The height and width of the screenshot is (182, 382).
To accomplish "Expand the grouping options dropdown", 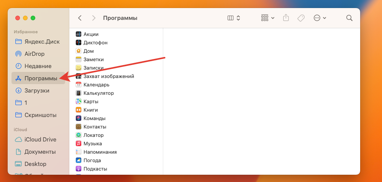I will (268, 18).
